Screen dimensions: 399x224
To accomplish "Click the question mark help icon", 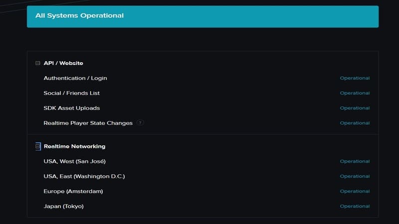I will 140,123.
